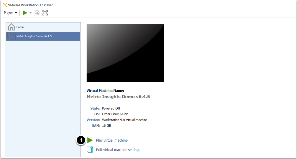Click green triangle icon beside Play virtual machine
Screen dimensions: 297x159
coord(90,140)
